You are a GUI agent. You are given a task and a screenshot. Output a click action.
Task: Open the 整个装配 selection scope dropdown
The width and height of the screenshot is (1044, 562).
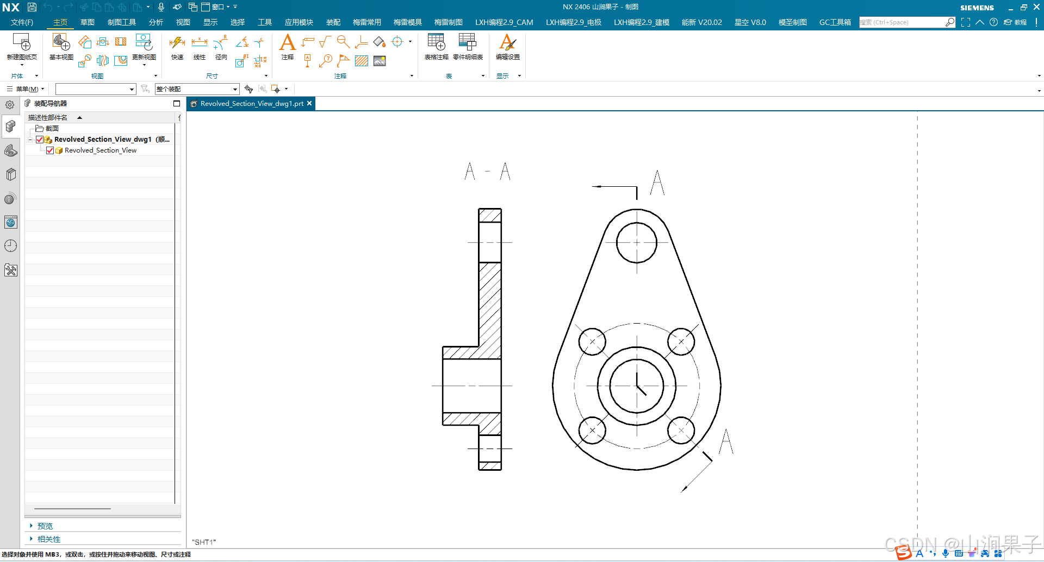(197, 89)
